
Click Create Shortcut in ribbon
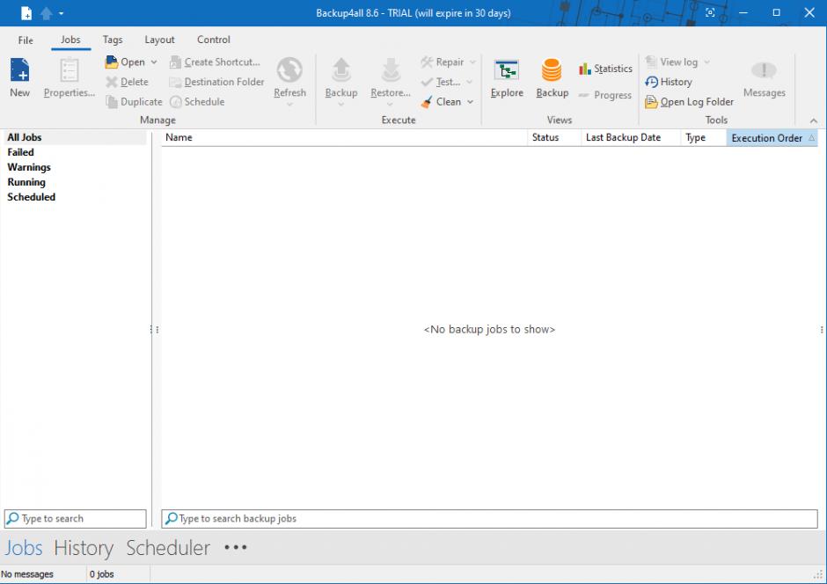(x=215, y=62)
